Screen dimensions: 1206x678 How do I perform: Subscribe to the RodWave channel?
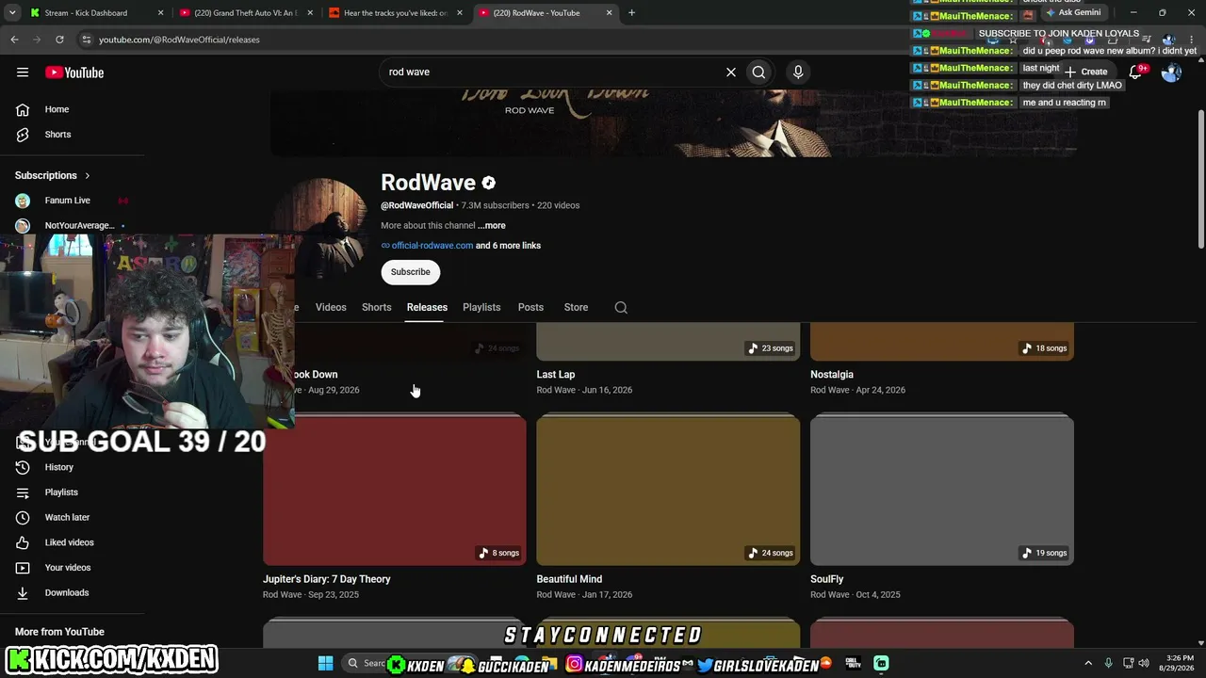[410, 272]
